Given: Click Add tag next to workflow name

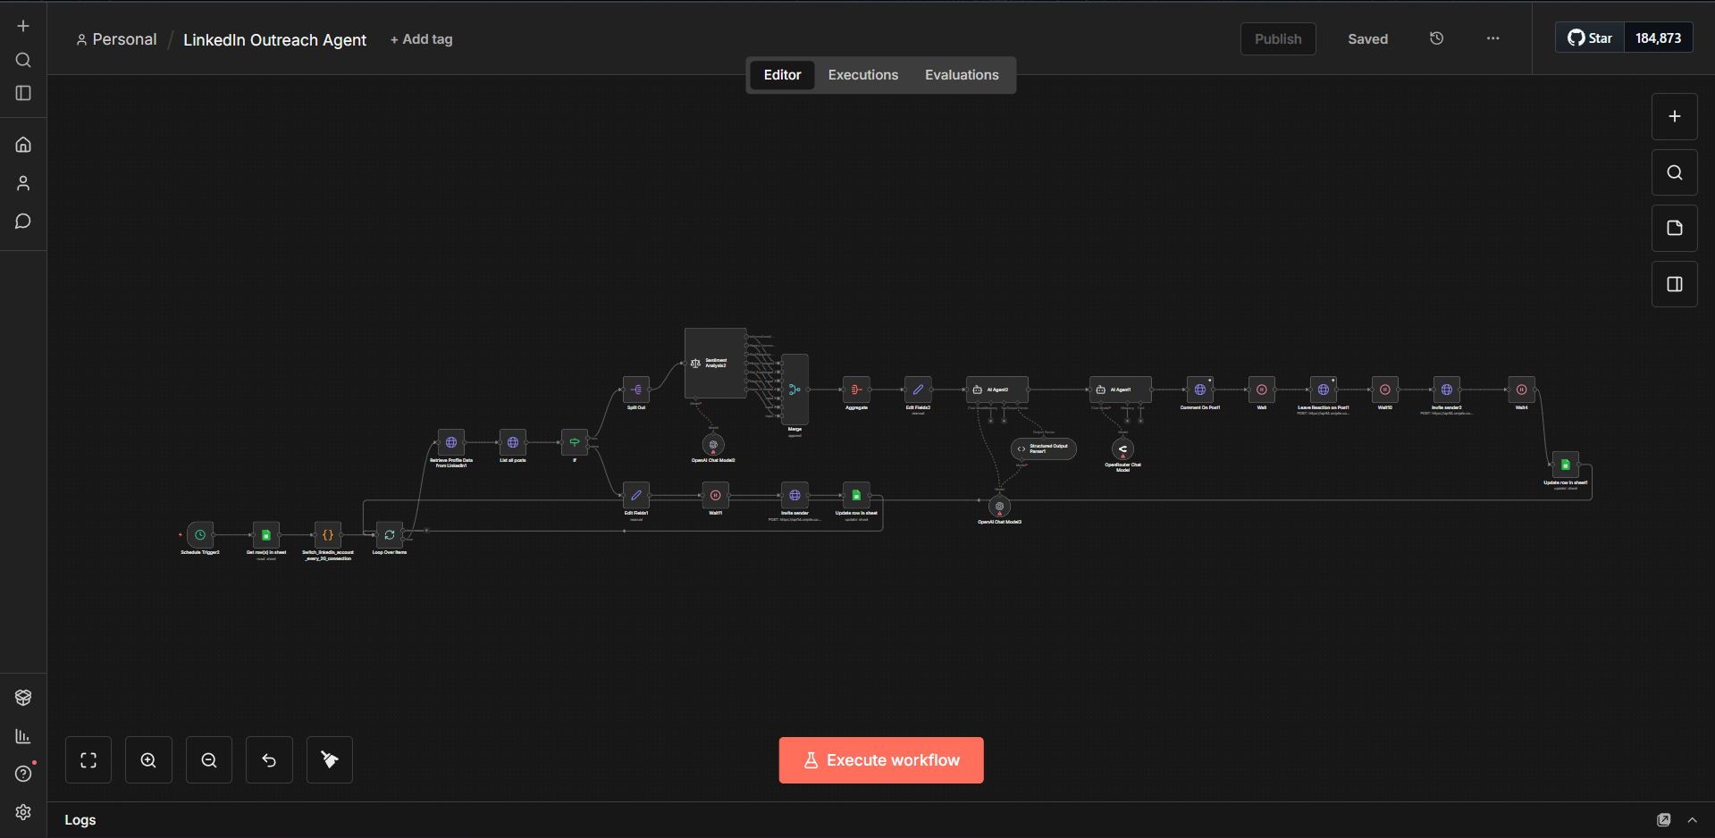Looking at the screenshot, I should pos(422,39).
